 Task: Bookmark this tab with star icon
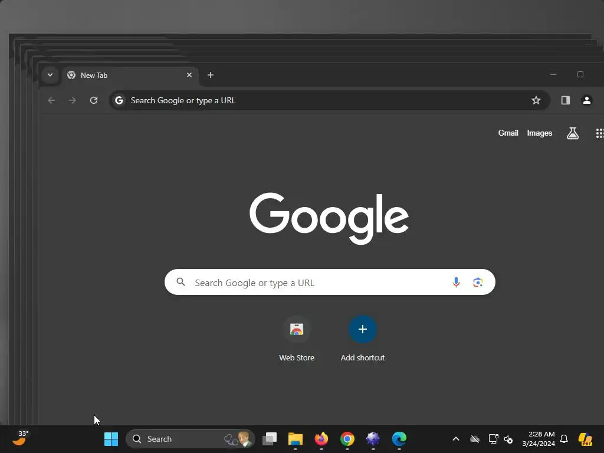[536, 100]
